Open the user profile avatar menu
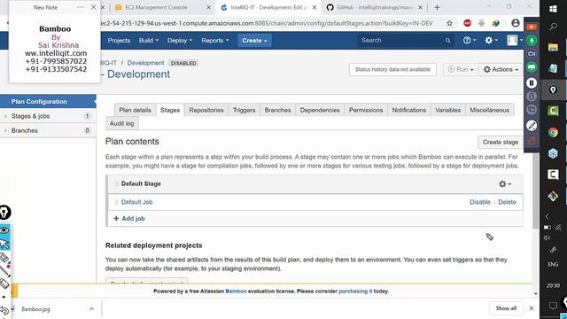567x319 pixels. pos(515,41)
